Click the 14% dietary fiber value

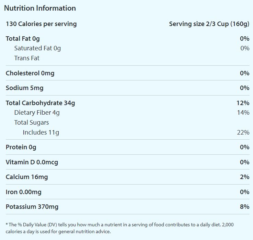[243, 113]
